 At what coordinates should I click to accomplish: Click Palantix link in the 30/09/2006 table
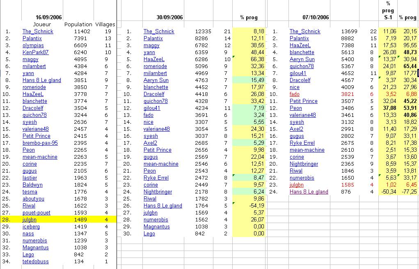[x=153, y=38]
